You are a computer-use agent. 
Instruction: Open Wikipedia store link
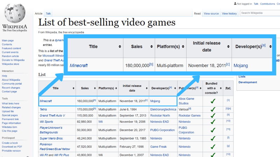[x=10, y=64]
